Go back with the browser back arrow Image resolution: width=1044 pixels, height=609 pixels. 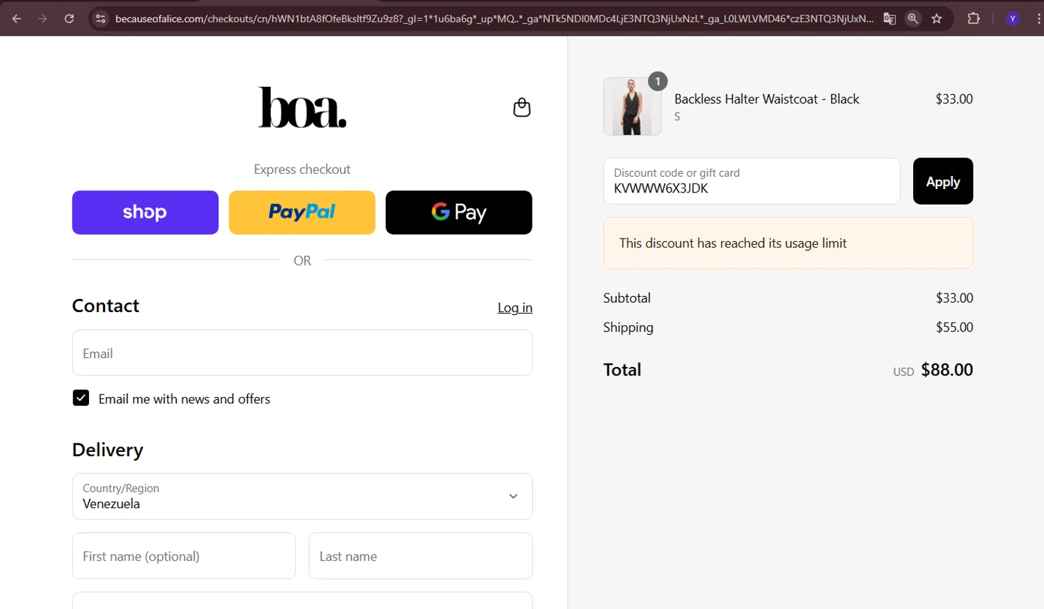tap(17, 19)
